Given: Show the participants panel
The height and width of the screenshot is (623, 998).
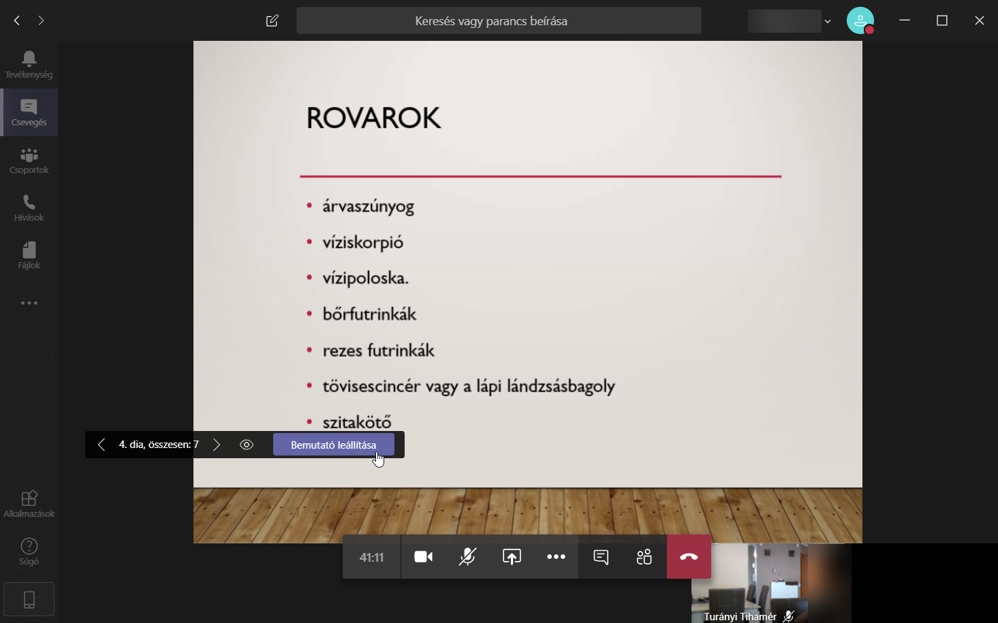Looking at the screenshot, I should pyautogui.click(x=644, y=557).
